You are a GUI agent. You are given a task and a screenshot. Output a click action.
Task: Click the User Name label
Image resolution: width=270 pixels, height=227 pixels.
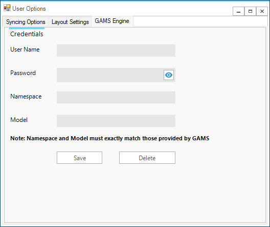[25, 49]
